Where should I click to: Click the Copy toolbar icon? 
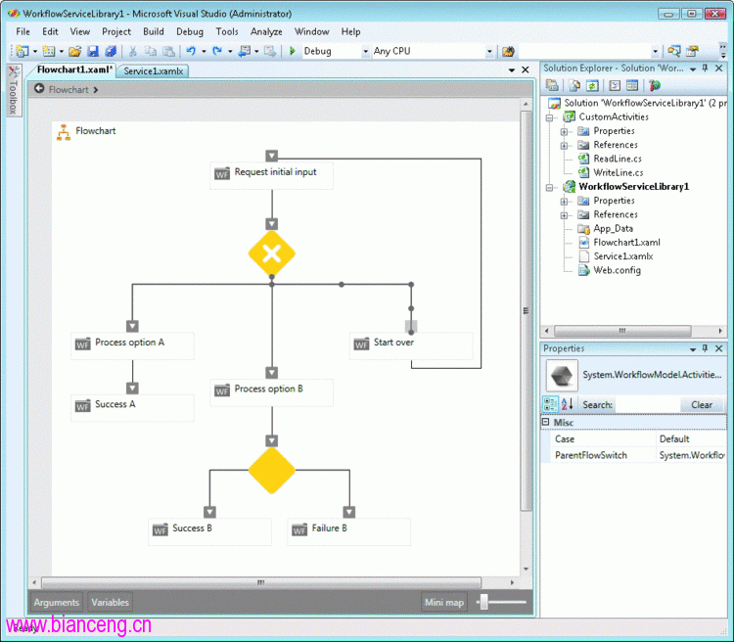(x=151, y=51)
